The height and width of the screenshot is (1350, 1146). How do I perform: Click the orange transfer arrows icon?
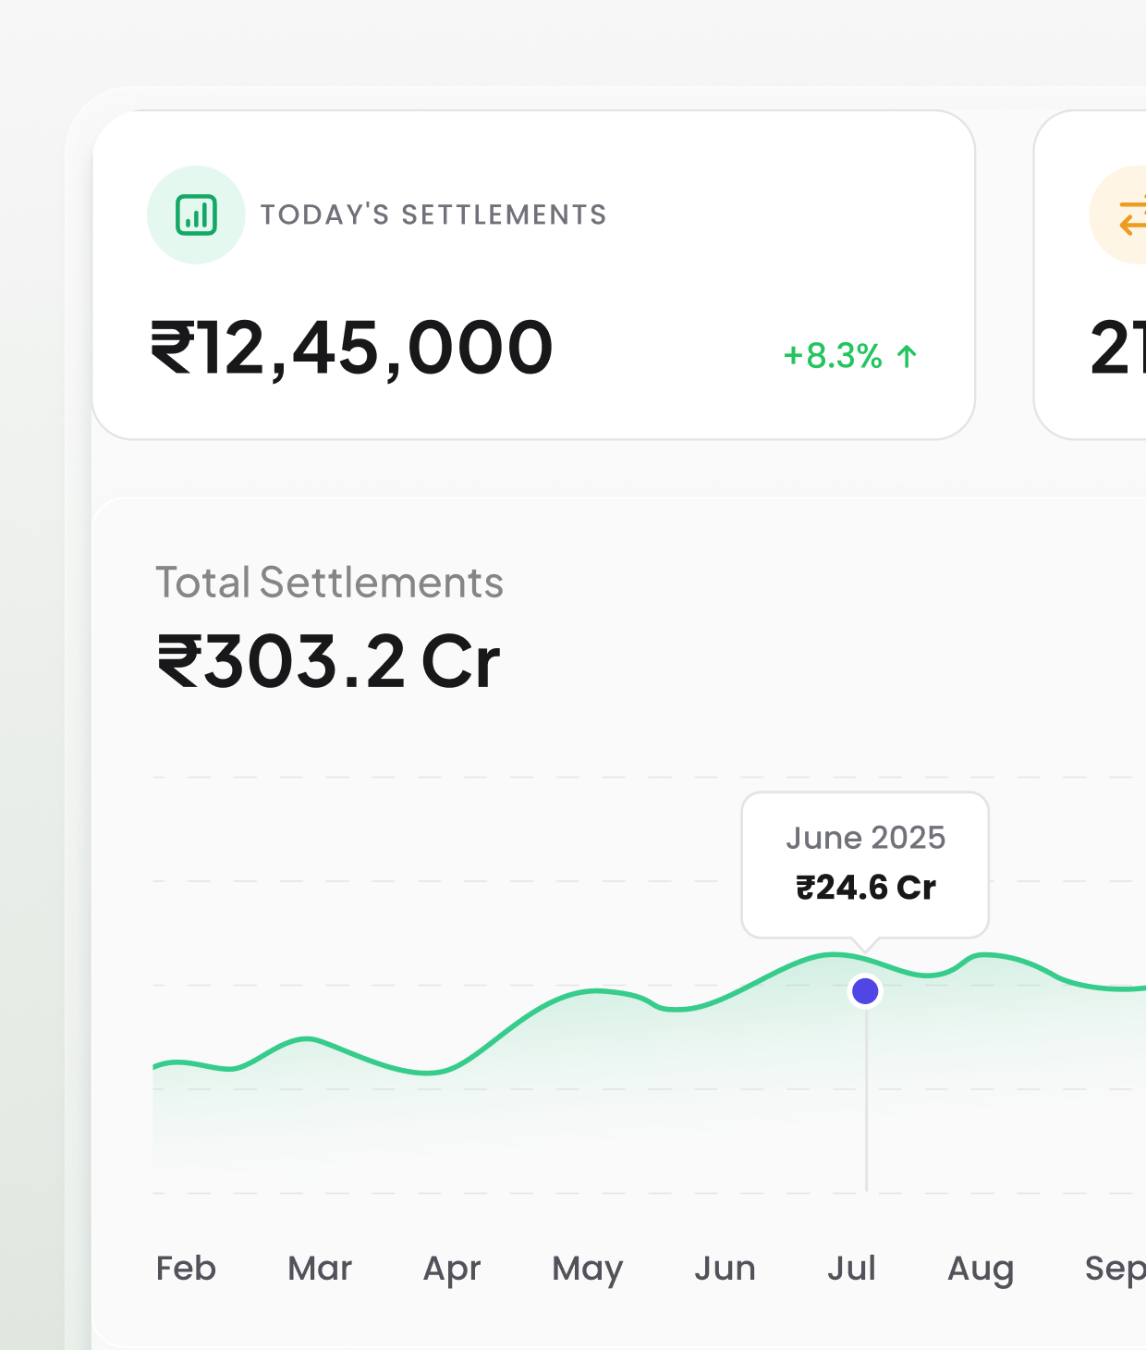(1131, 215)
